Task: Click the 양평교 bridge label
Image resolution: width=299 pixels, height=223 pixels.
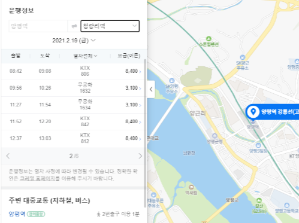Action: (232, 200)
